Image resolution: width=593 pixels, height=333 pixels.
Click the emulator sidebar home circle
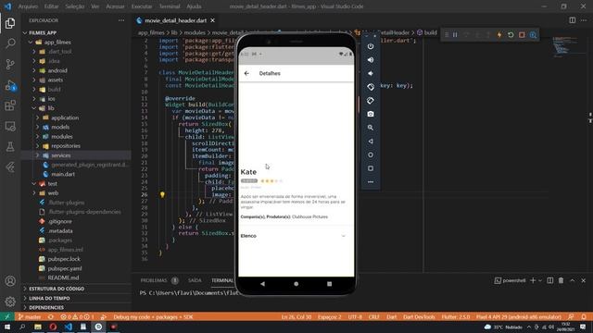(x=371, y=154)
